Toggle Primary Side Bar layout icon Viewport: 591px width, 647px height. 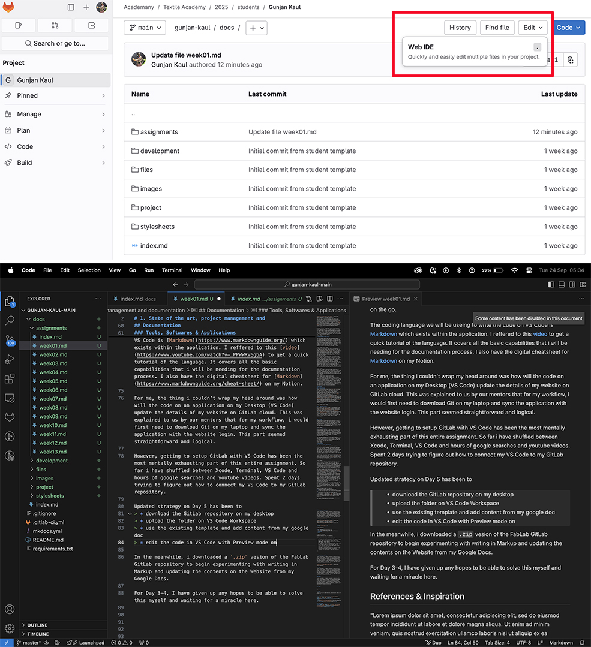(x=551, y=285)
